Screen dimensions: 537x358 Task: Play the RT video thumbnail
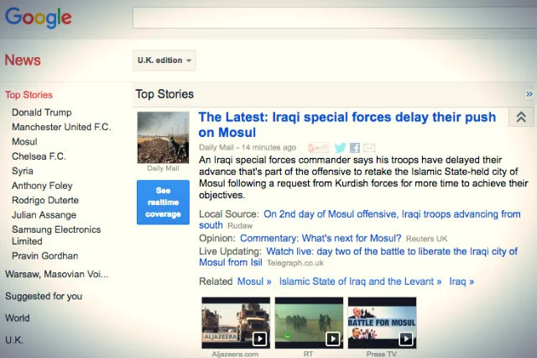(x=309, y=323)
